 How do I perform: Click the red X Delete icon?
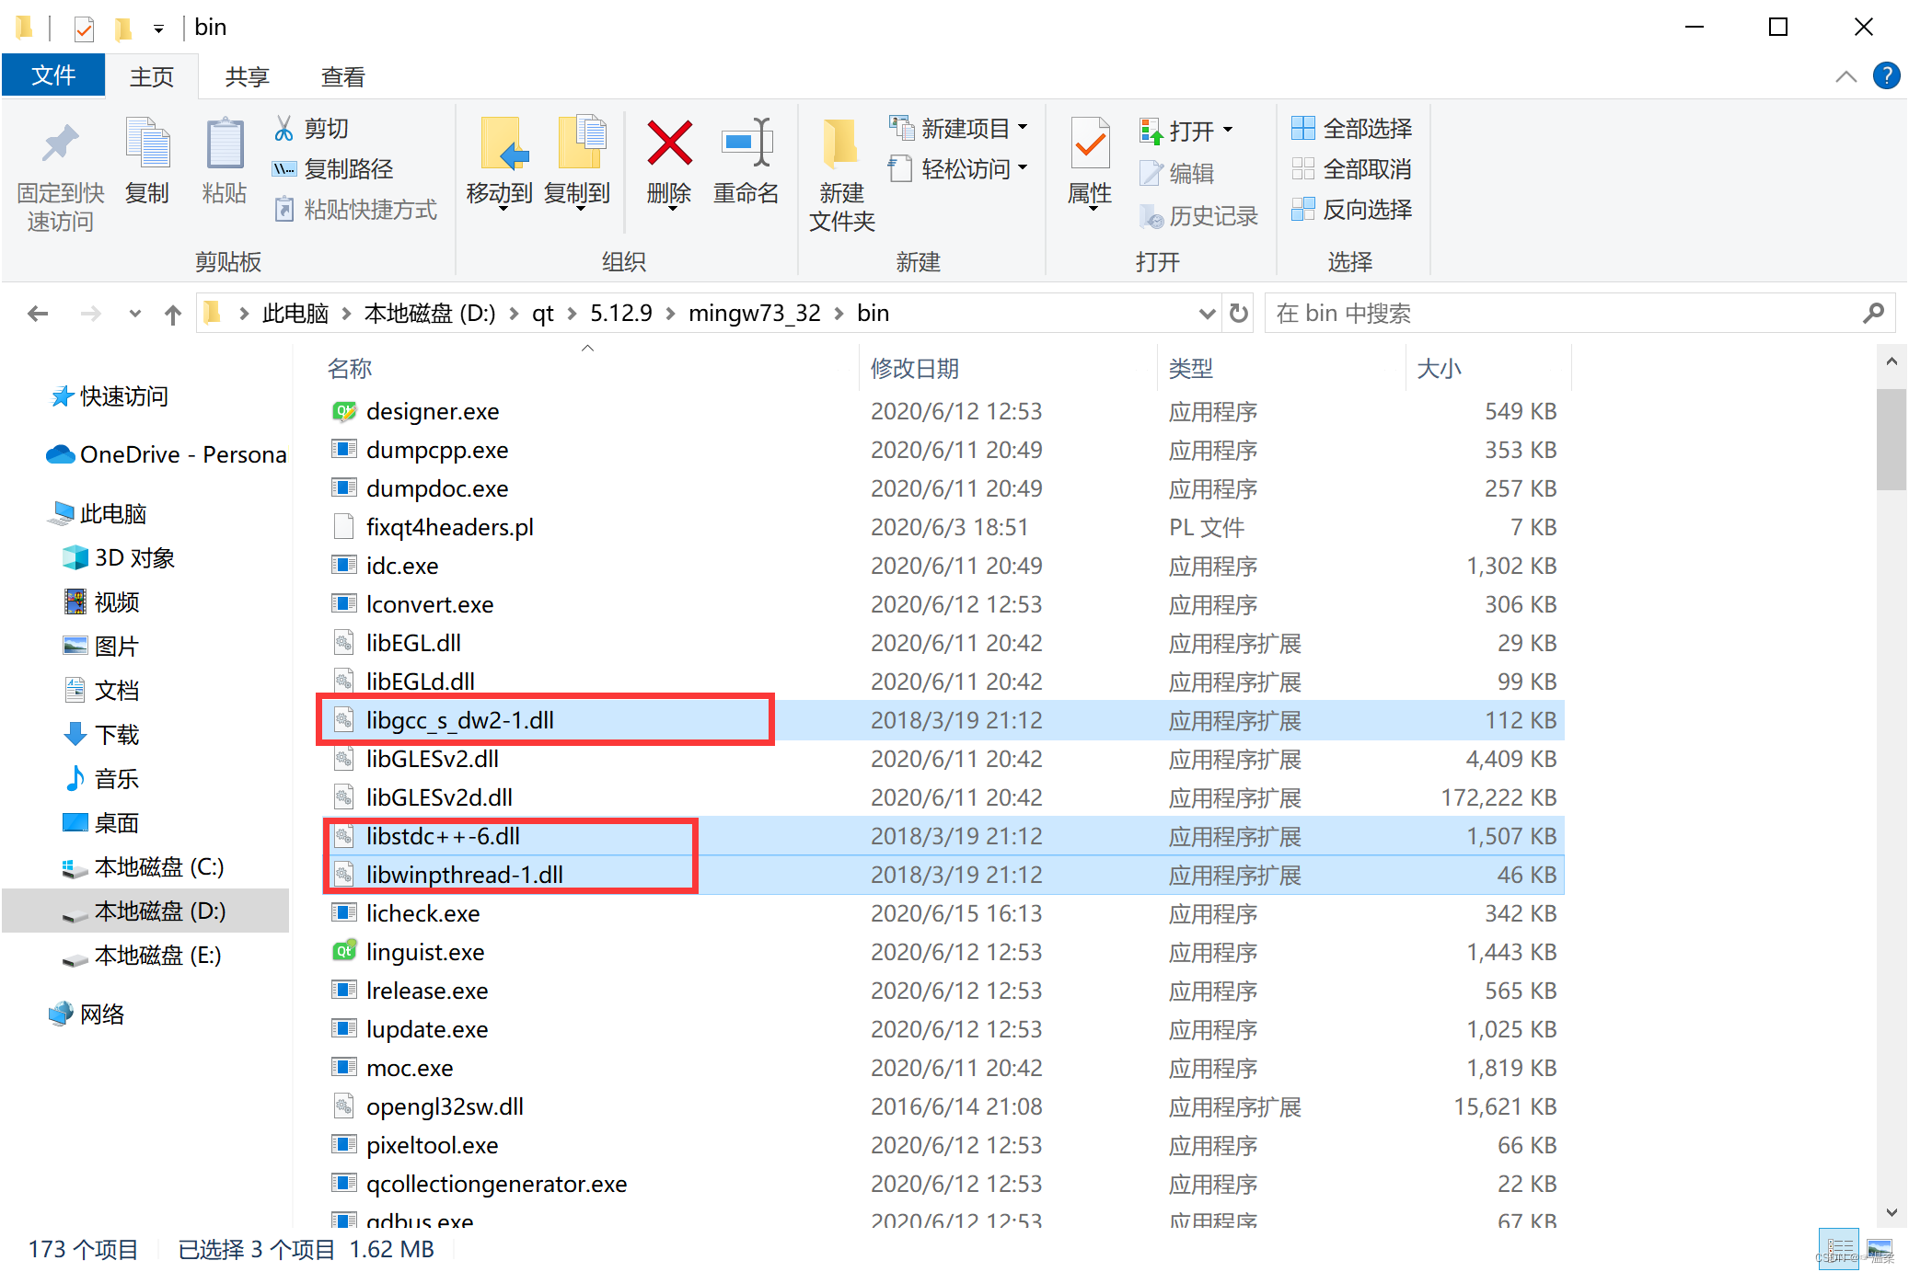pyautogui.click(x=669, y=144)
